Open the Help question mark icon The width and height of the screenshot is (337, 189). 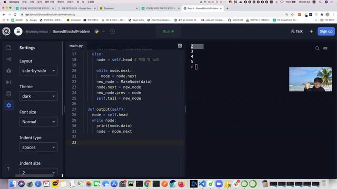[8, 169]
